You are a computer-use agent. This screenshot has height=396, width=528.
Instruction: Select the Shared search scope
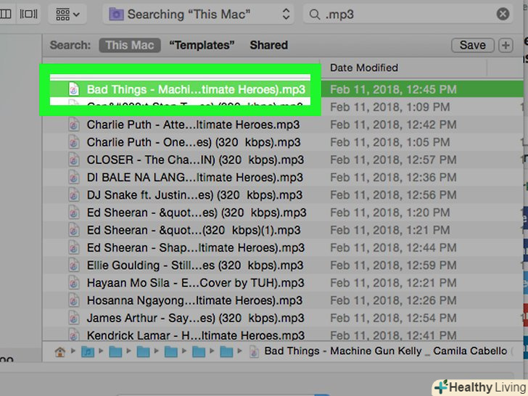[268, 45]
